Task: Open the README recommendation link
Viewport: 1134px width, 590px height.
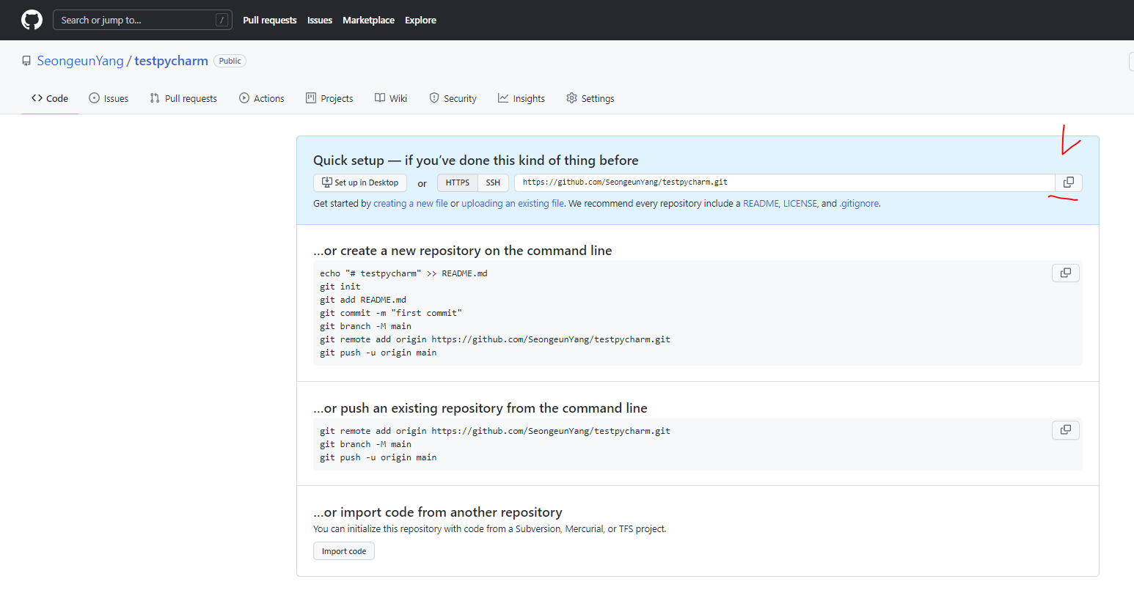Action: [x=761, y=204]
